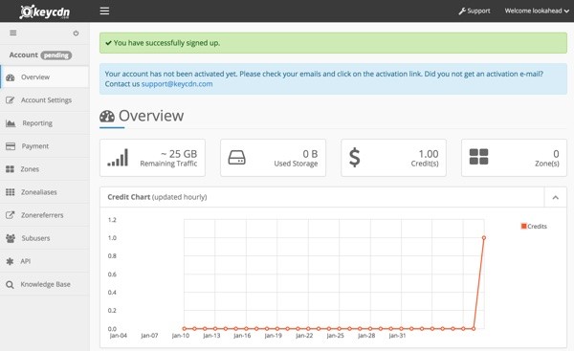Click the Account heading in sidebar

23,55
